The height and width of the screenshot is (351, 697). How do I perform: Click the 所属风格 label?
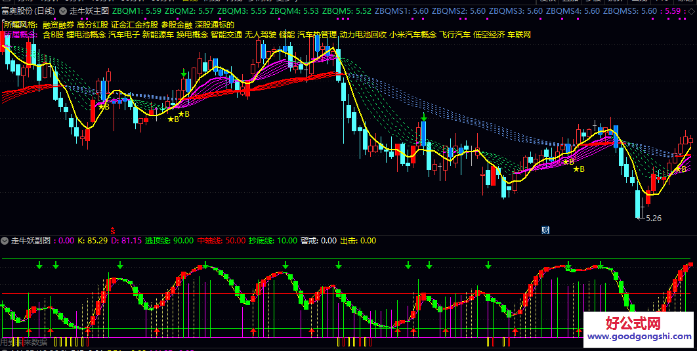pyautogui.click(x=21, y=24)
